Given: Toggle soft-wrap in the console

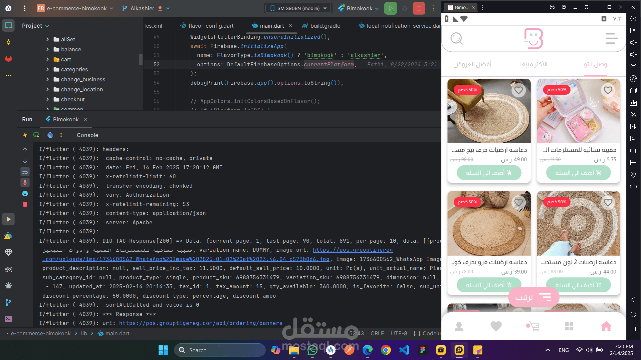Looking at the screenshot, I should click(x=25, y=172).
